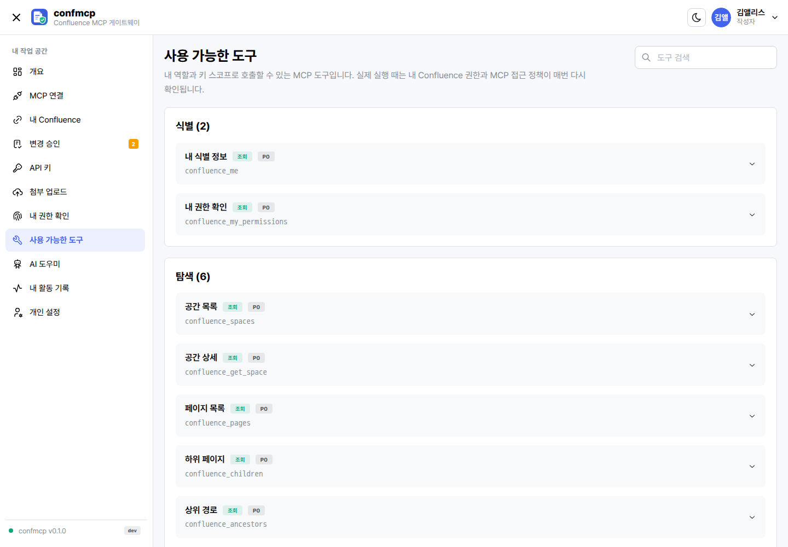The width and height of the screenshot is (788, 547).
Task: Click the green status dot in footer
Action: (x=11, y=531)
